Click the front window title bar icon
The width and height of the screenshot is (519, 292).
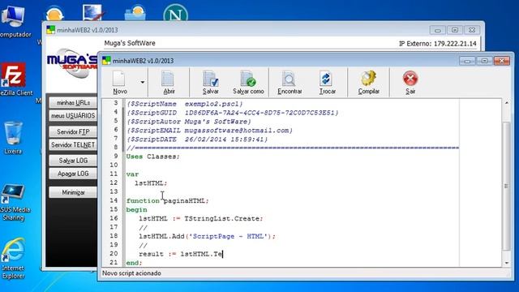click(x=106, y=61)
